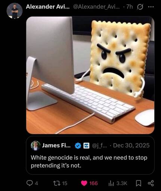Open the @Alexander_Avi... handle link
The height and width of the screenshot is (191, 161).
click(96, 7)
